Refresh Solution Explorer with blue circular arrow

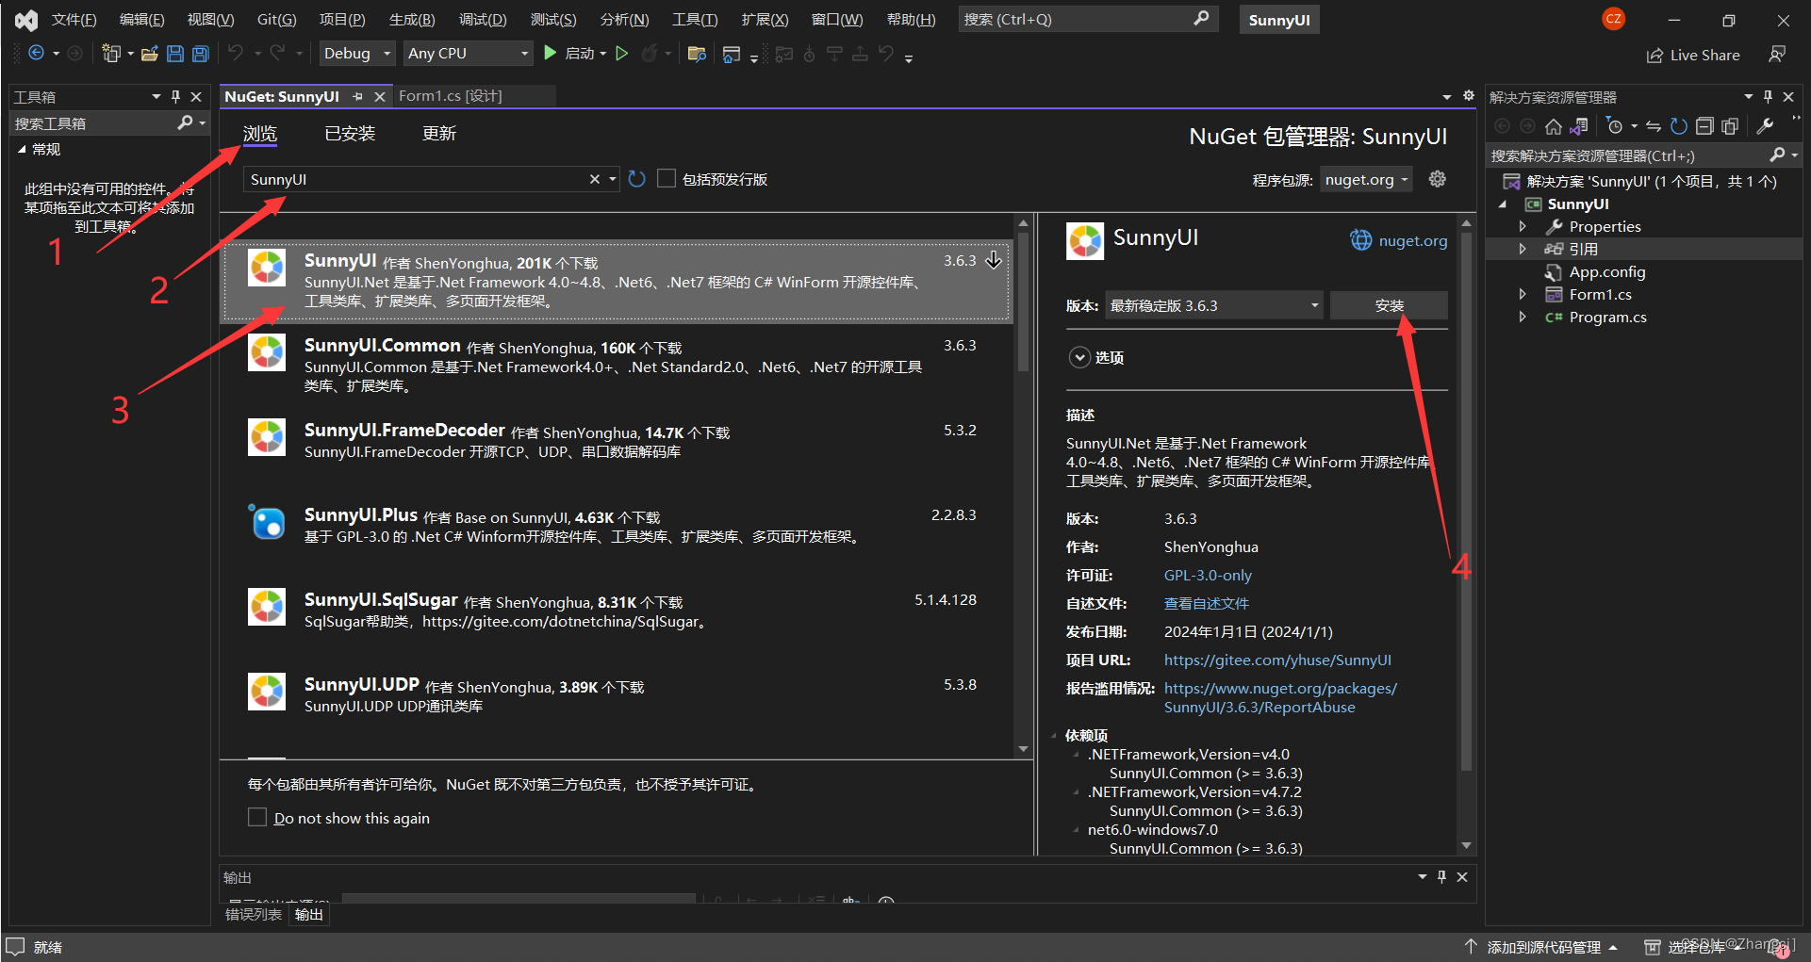pyautogui.click(x=1679, y=126)
